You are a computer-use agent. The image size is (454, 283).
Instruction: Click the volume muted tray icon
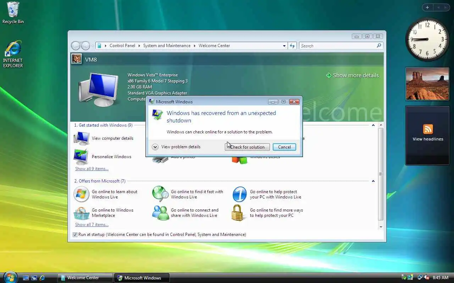(427, 278)
